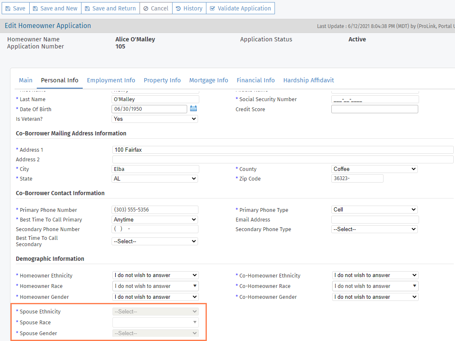Viewport: 455px width, 341px height.
Task: Click Validate Application button
Action: 240,8
